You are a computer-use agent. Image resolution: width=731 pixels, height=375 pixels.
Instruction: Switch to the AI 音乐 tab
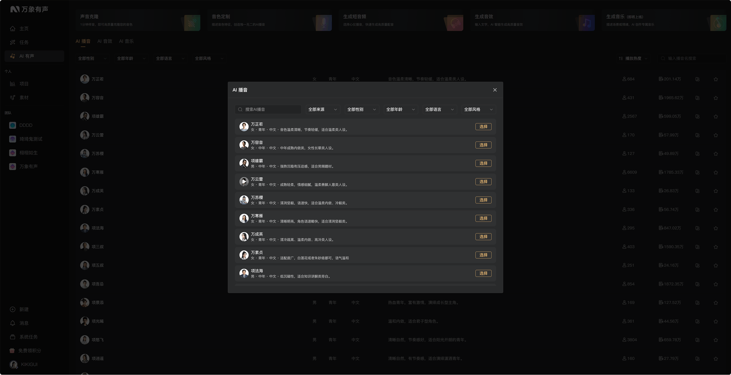[x=126, y=41]
